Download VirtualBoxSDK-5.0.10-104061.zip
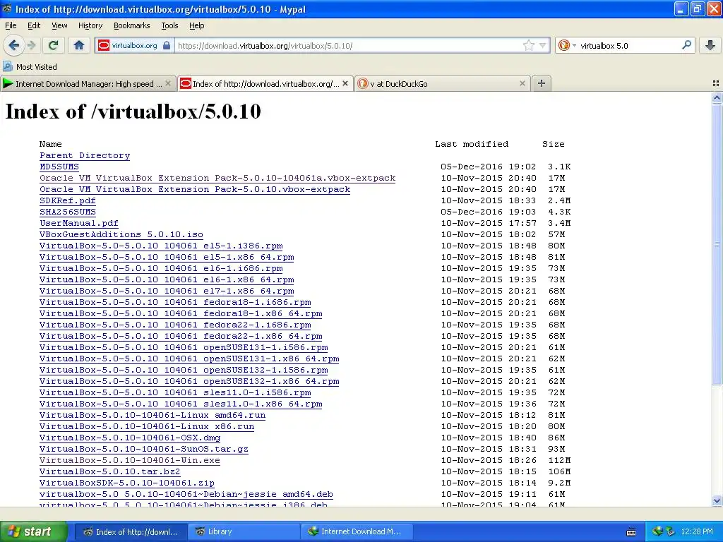The height and width of the screenshot is (542, 723). (x=127, y=483)
